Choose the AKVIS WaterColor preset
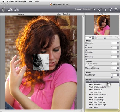 102,92
